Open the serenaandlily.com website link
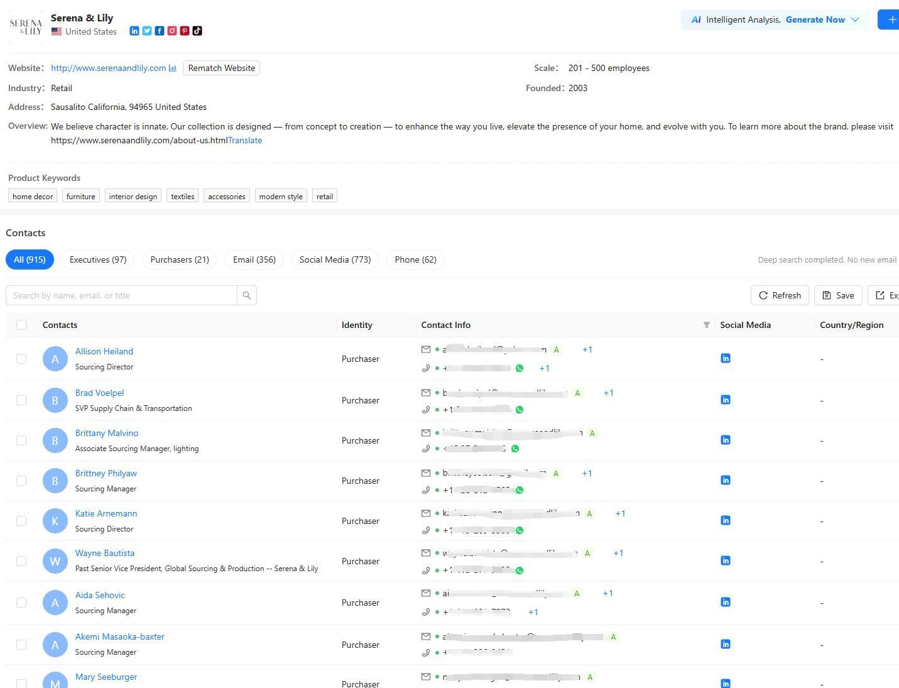 point(109,68)
